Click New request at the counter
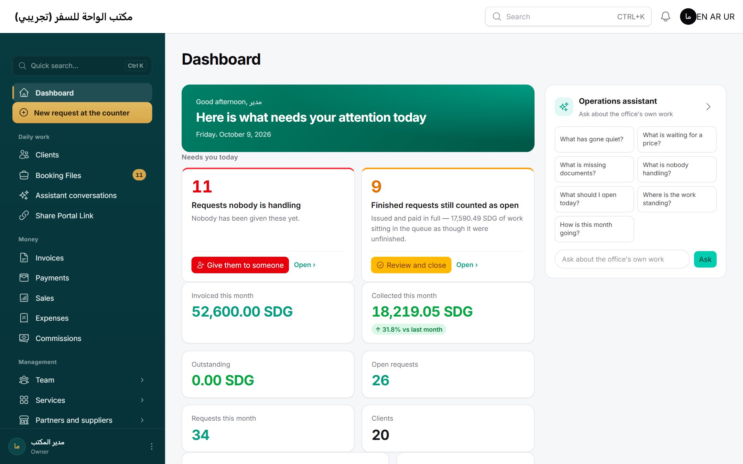The width and height of the screenshot is (743, 464). coord(82,113)
